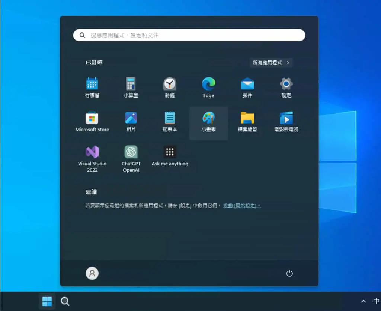Open ChatGPT OpenAI app
This screenshot has width=381, height=311.
(131, 159)
